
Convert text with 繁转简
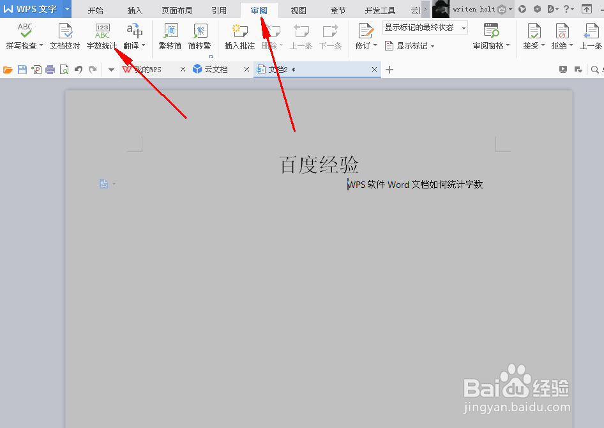[x=170, y=36]
